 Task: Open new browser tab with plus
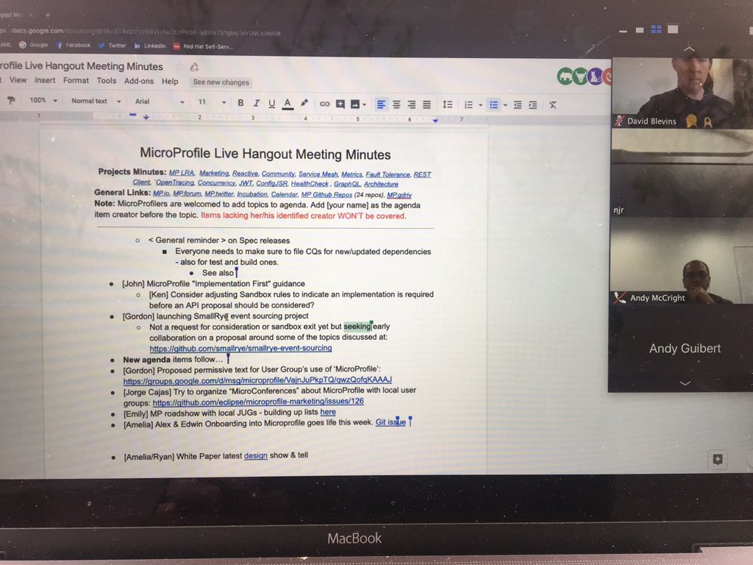48,15
